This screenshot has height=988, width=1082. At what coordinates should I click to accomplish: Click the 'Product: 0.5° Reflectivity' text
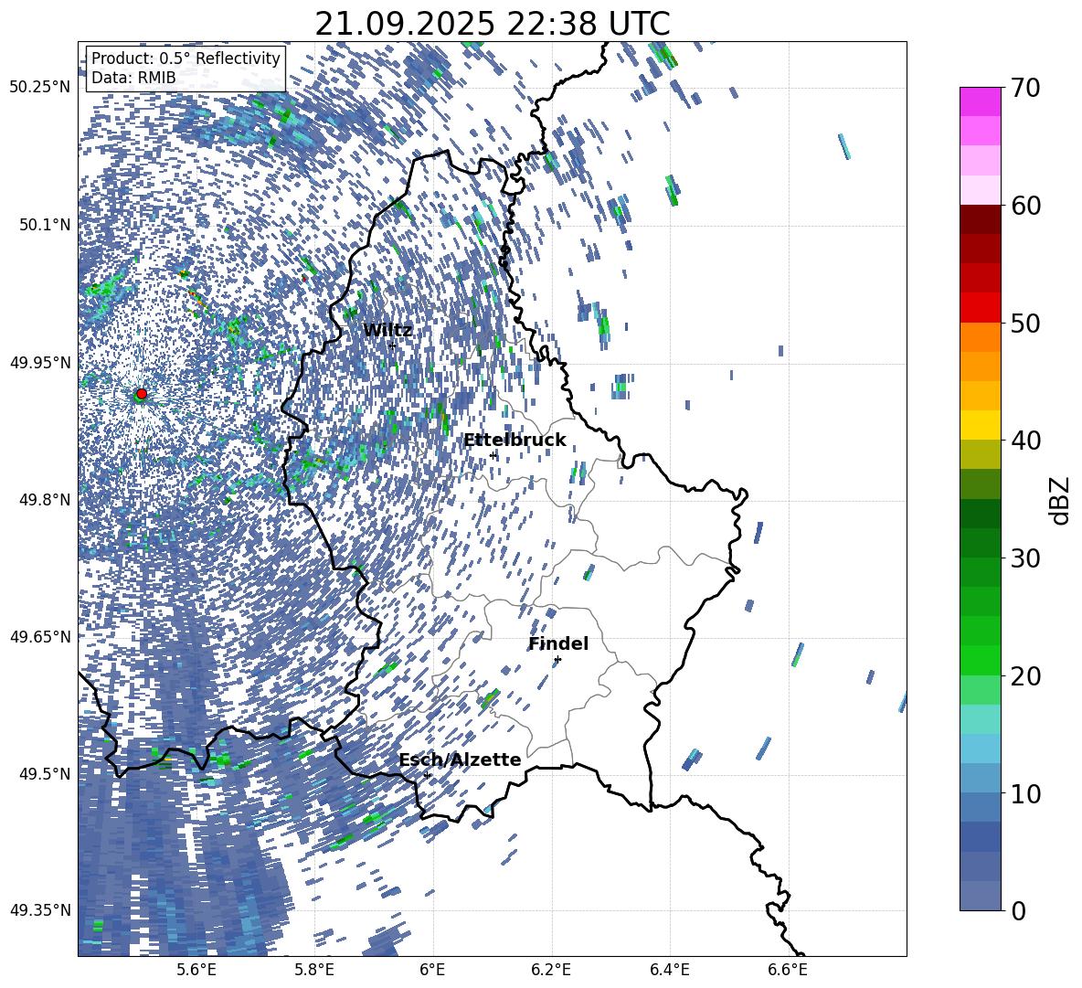point(186,58)
